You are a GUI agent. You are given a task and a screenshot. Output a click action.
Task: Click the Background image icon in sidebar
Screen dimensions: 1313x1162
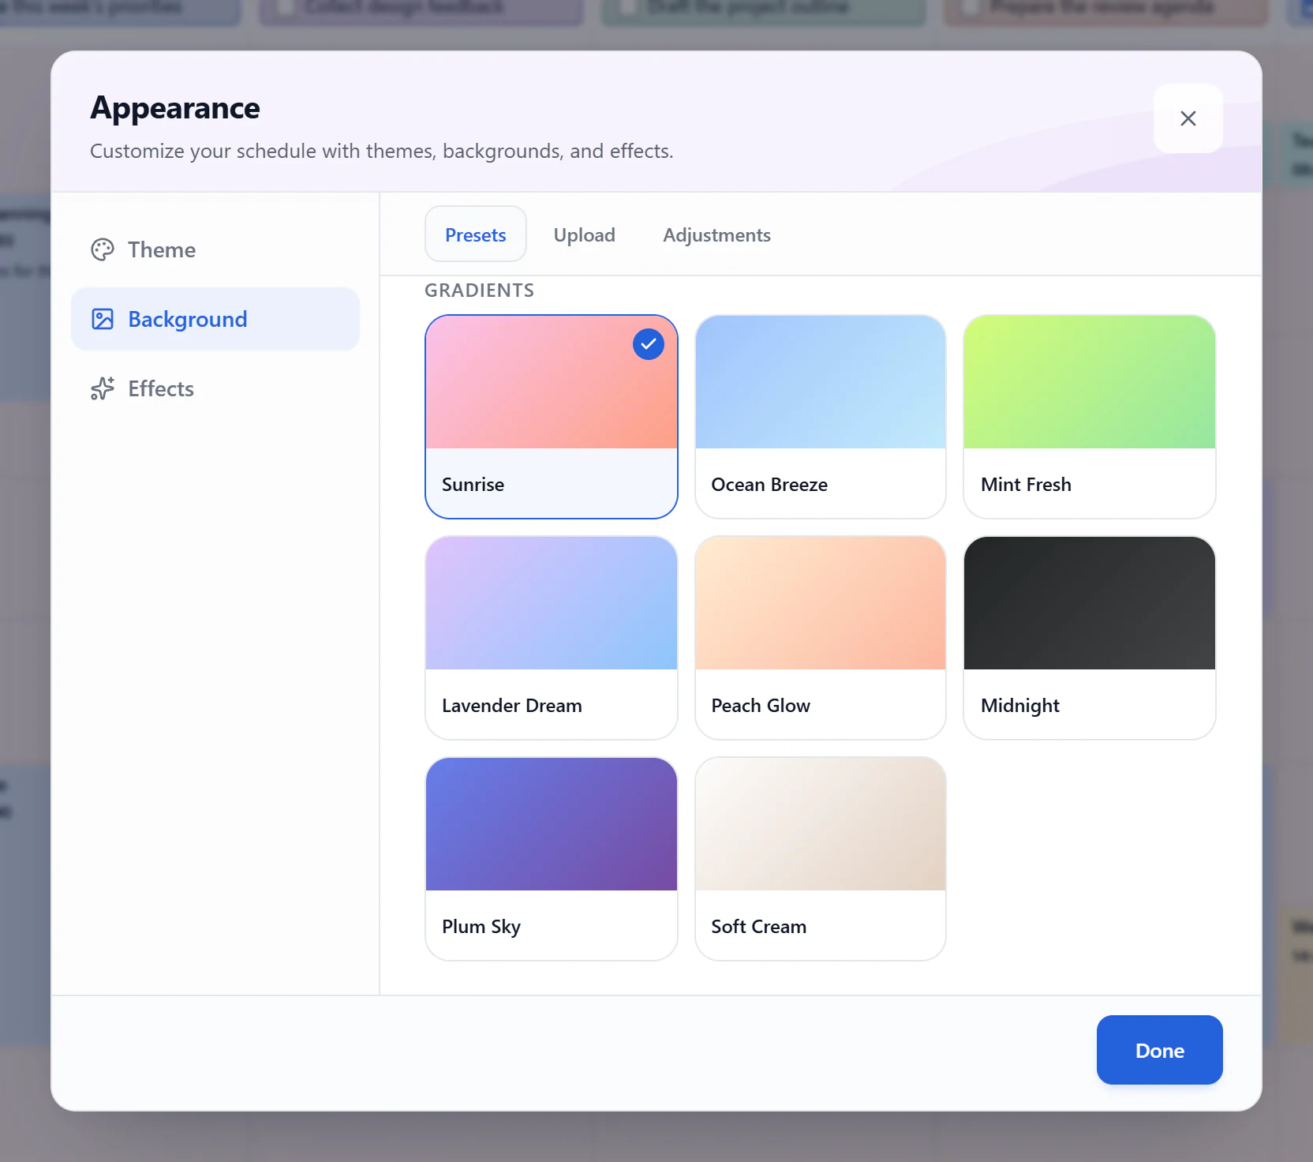pos(103,319)
